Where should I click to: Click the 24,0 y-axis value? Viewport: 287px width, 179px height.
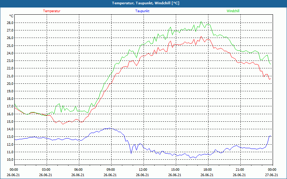point(10,53)
